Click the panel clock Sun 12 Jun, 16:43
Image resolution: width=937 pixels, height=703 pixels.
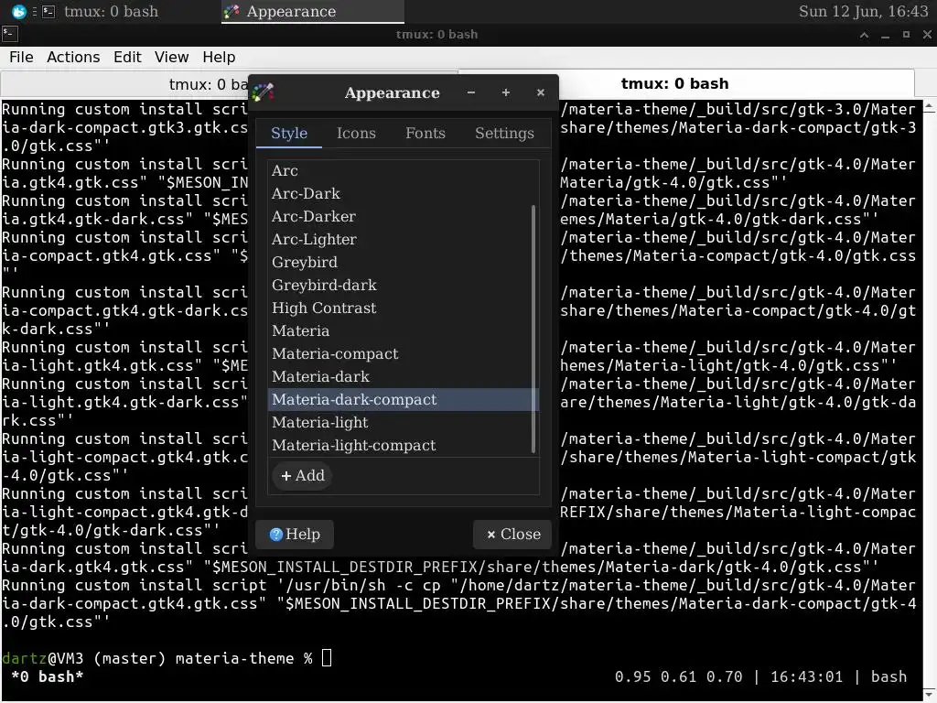point(864,11)
